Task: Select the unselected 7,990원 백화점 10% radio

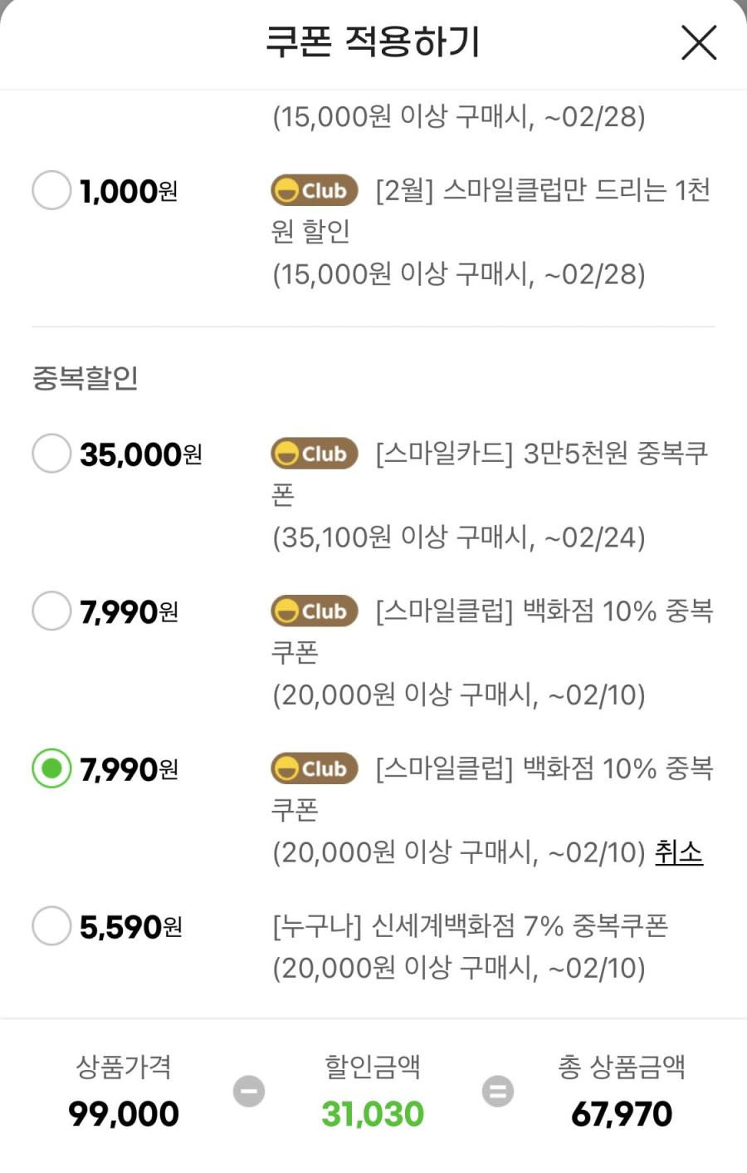Action: [x=51, y=611]
